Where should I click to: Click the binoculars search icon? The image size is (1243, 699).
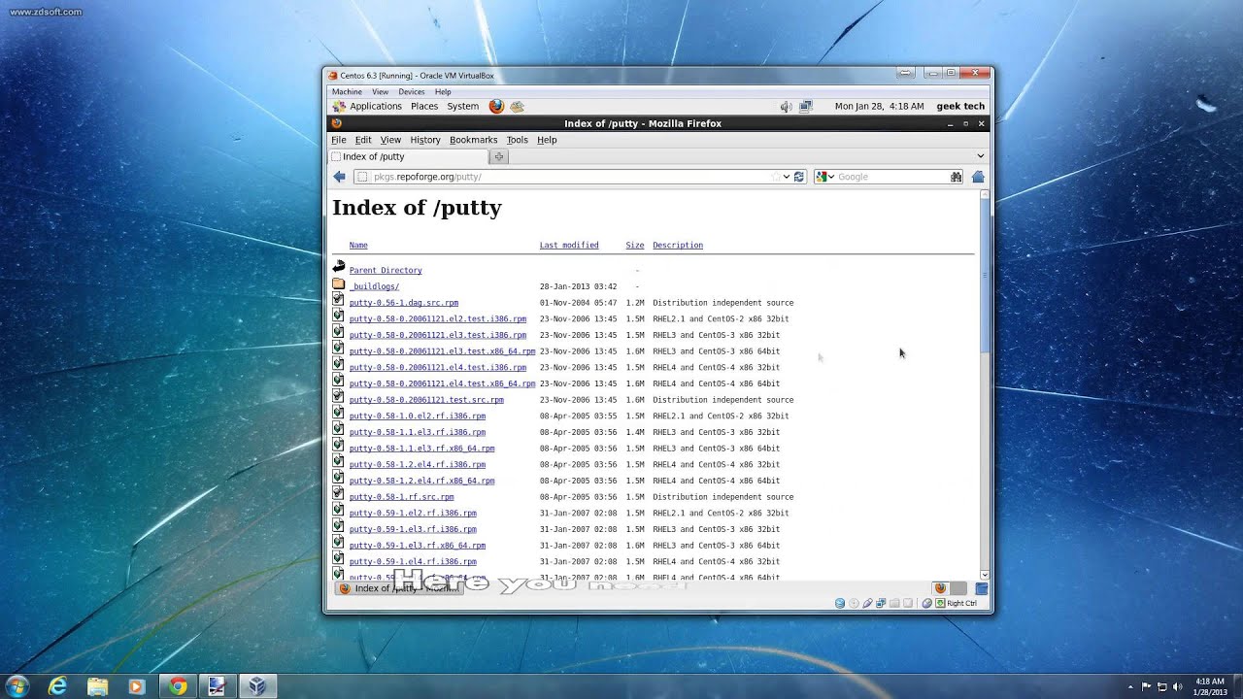click(x=957, y=177)
